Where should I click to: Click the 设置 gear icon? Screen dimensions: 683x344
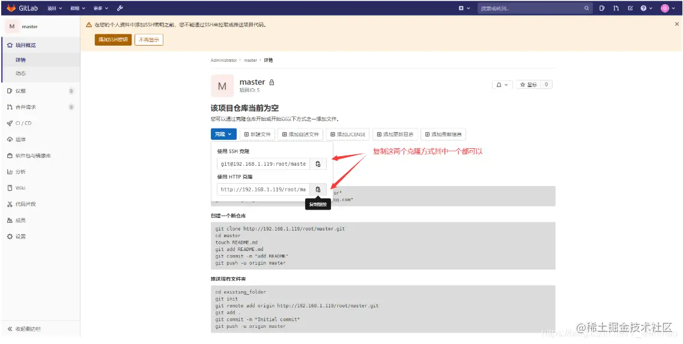click(x=10, y=237)
